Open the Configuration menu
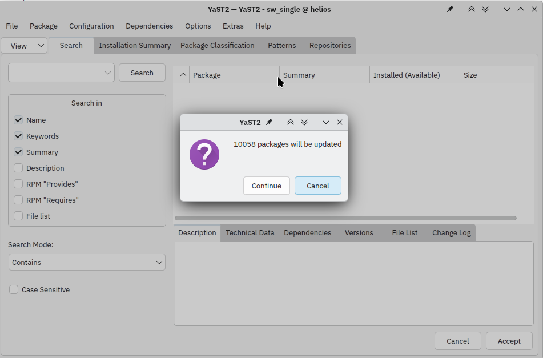The height and width of the screenshot is (358, 543). tap(91, 26)
